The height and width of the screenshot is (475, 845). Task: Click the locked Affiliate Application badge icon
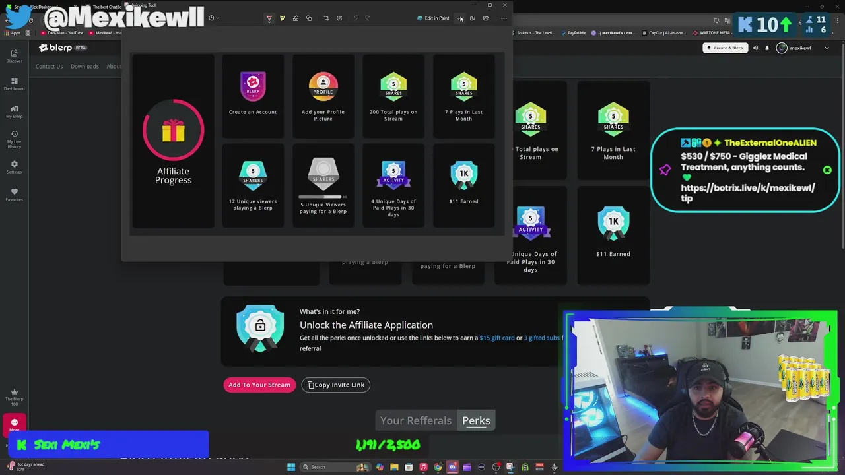point(260,329)
